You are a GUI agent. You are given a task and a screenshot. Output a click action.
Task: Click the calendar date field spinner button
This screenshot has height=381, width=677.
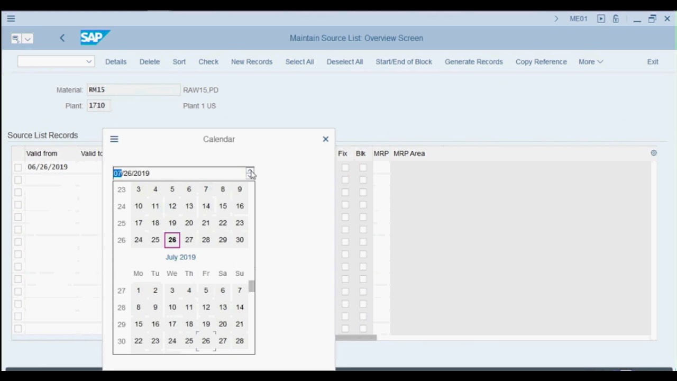[x=250, y=174]
